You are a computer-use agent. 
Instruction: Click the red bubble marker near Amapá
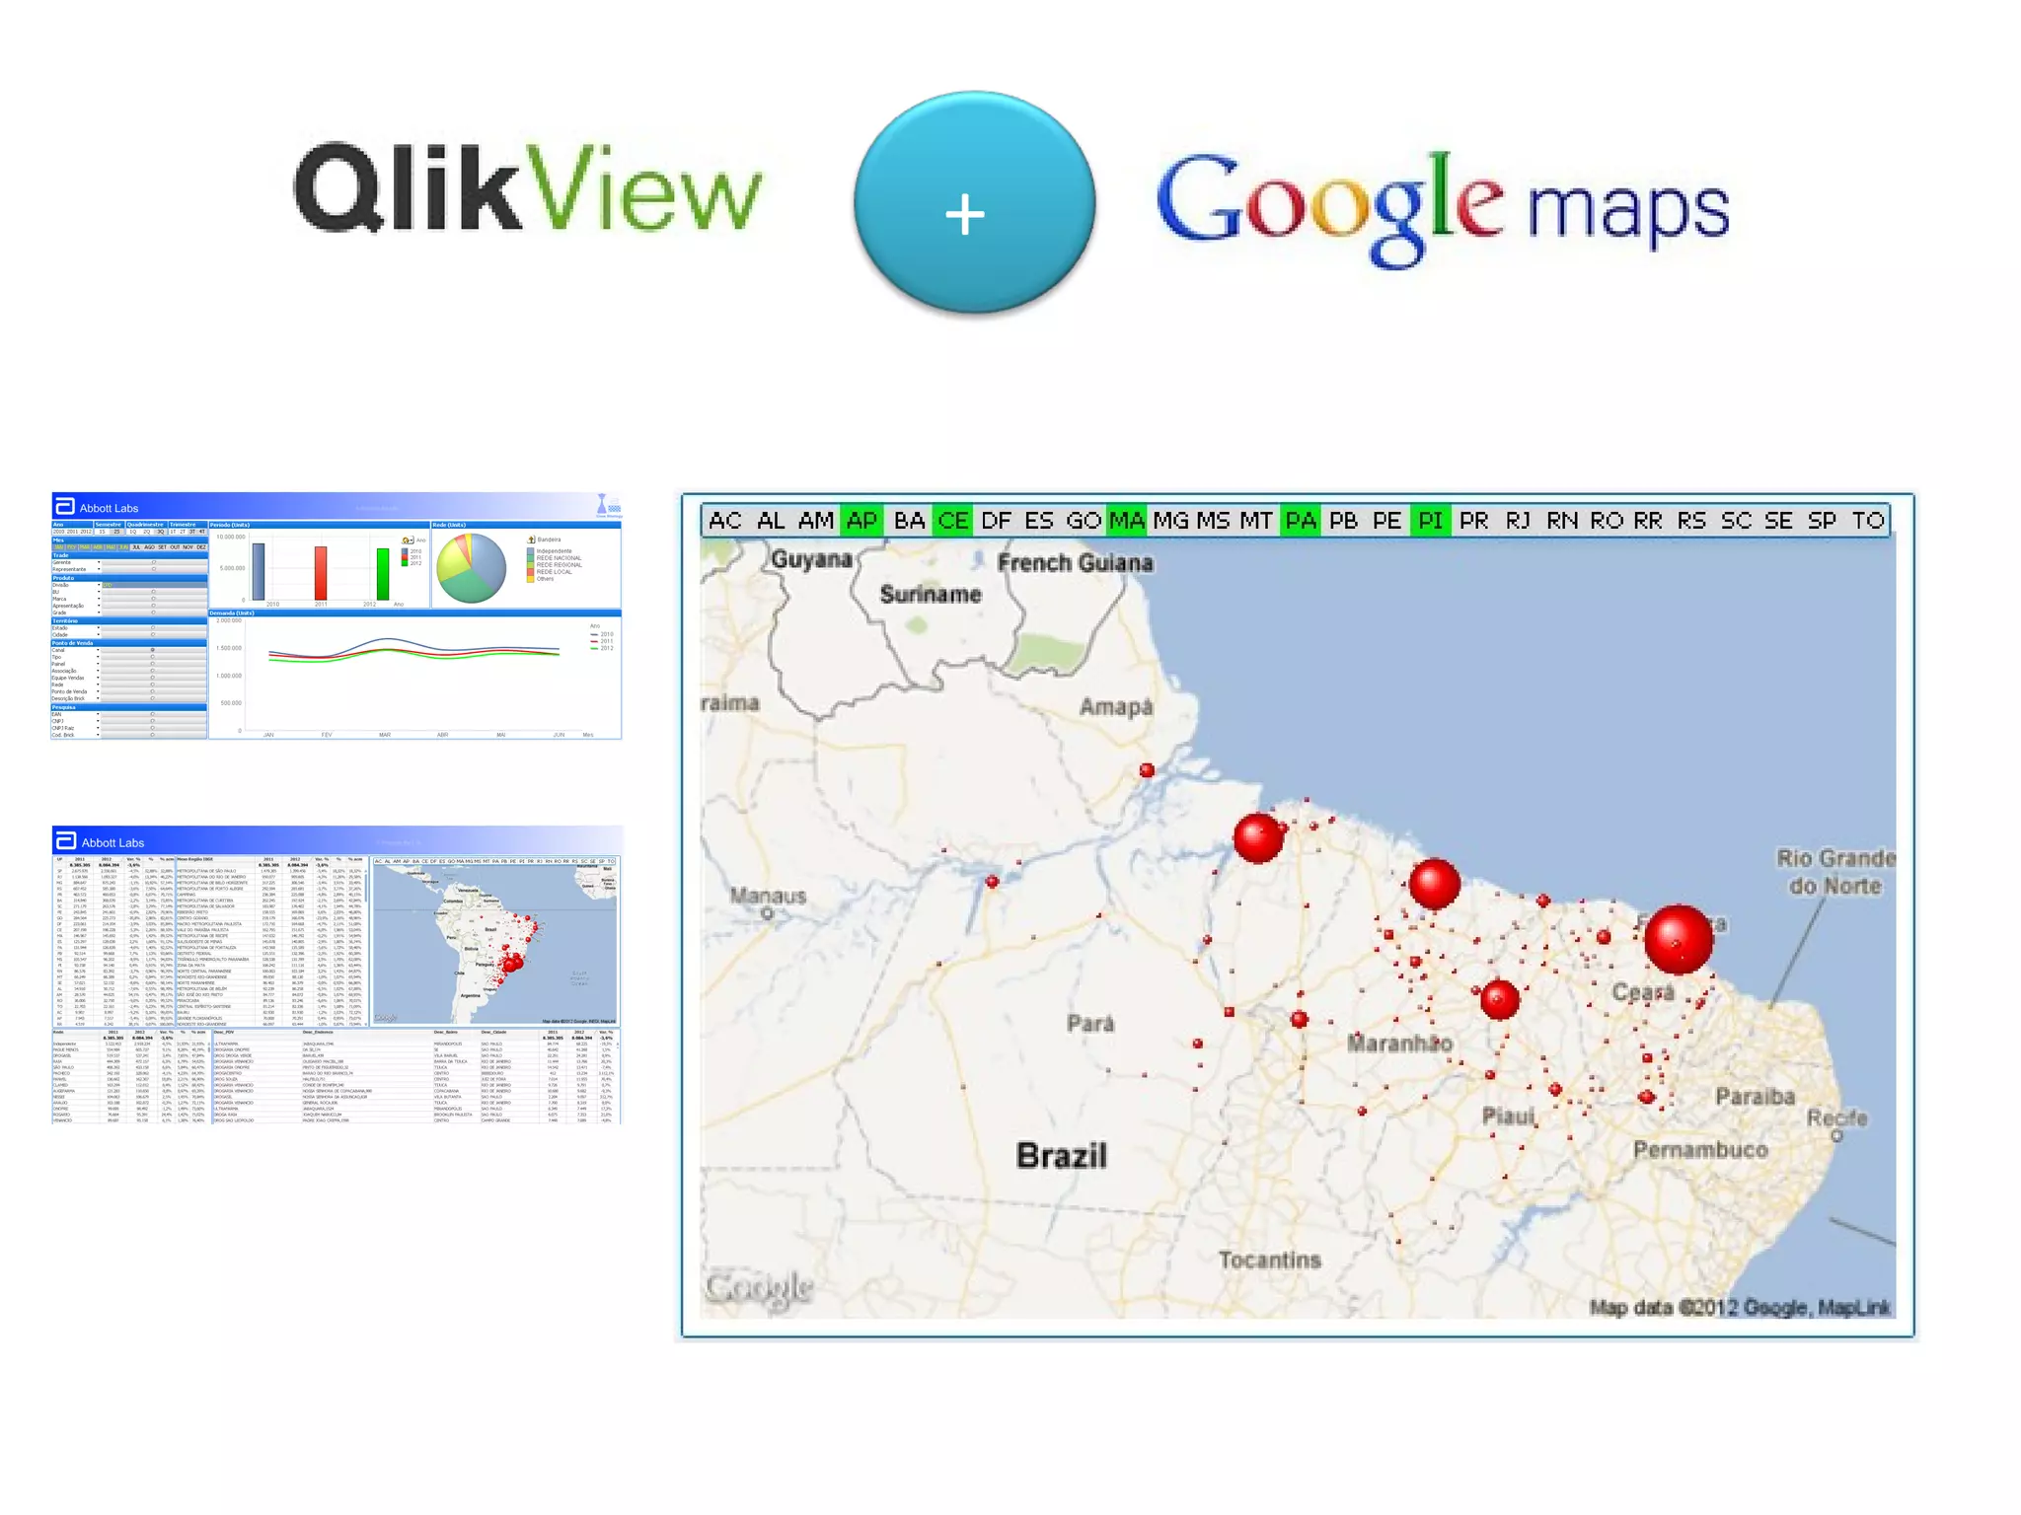pyautogui.click(x=1147, y=770)
